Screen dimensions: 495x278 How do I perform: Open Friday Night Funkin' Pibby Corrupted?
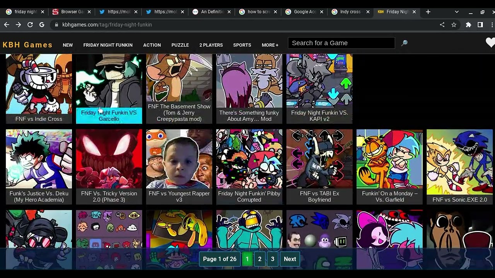click(249, 167)
